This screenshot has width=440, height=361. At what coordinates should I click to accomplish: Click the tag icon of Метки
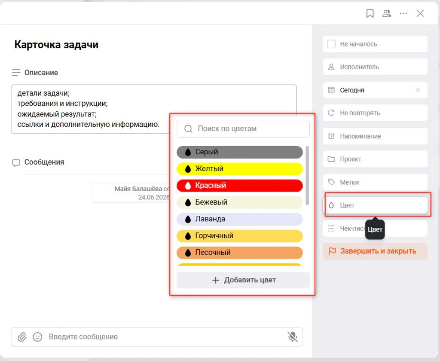(x=331, y=182)
